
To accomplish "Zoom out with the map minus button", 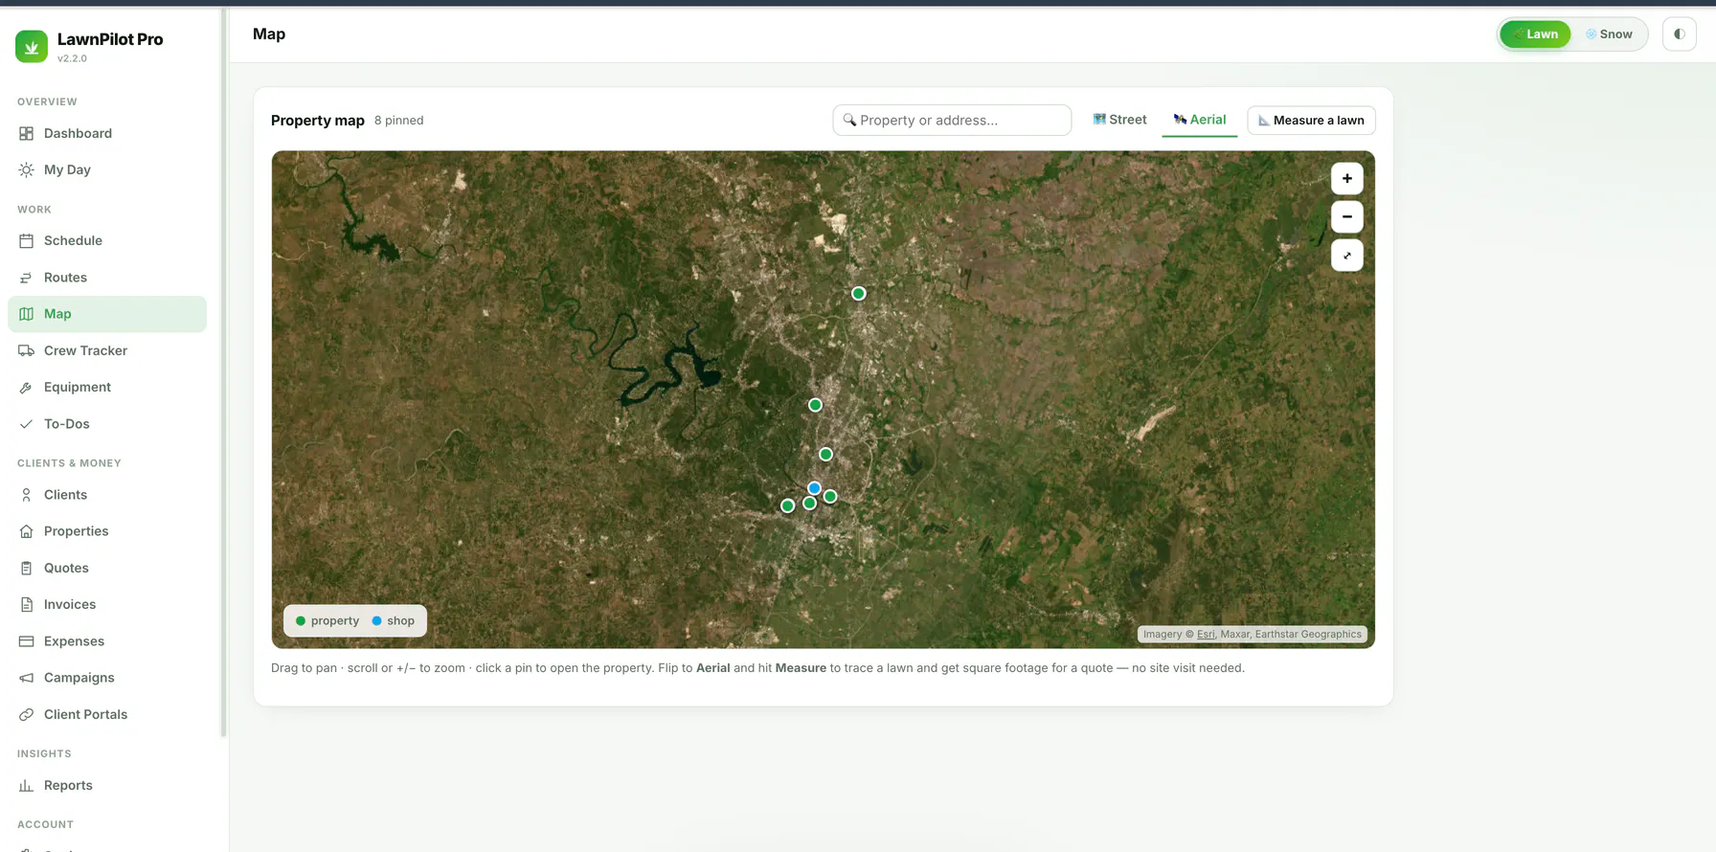I will coord(1346,216).
